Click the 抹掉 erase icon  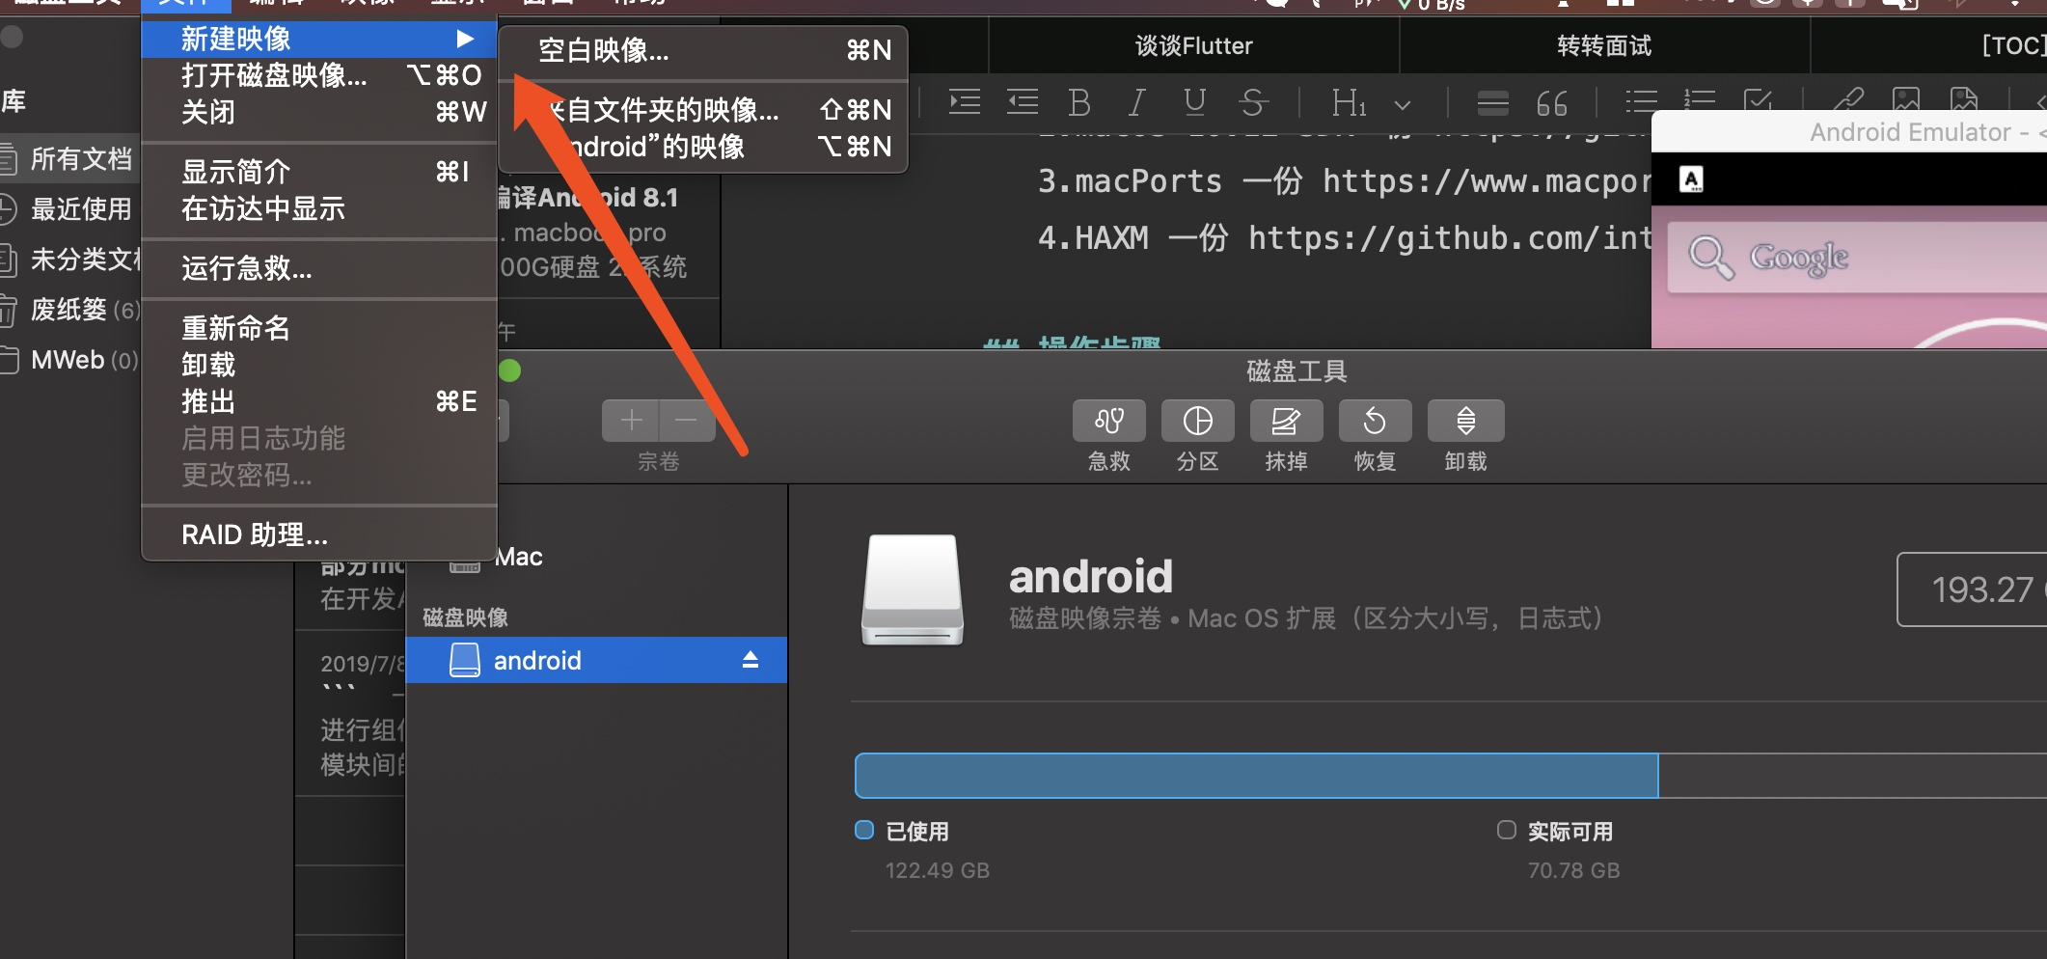1286,421
